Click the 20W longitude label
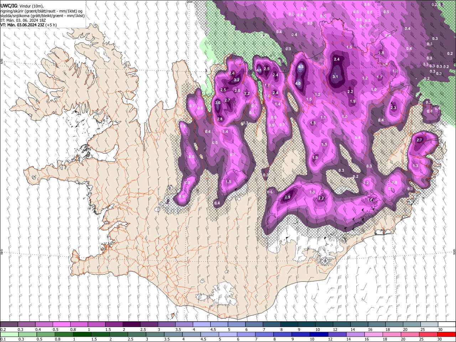 coord(190,2)
